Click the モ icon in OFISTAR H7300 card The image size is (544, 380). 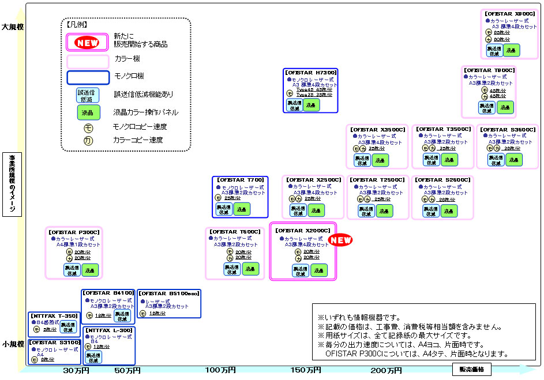(290, 93)
